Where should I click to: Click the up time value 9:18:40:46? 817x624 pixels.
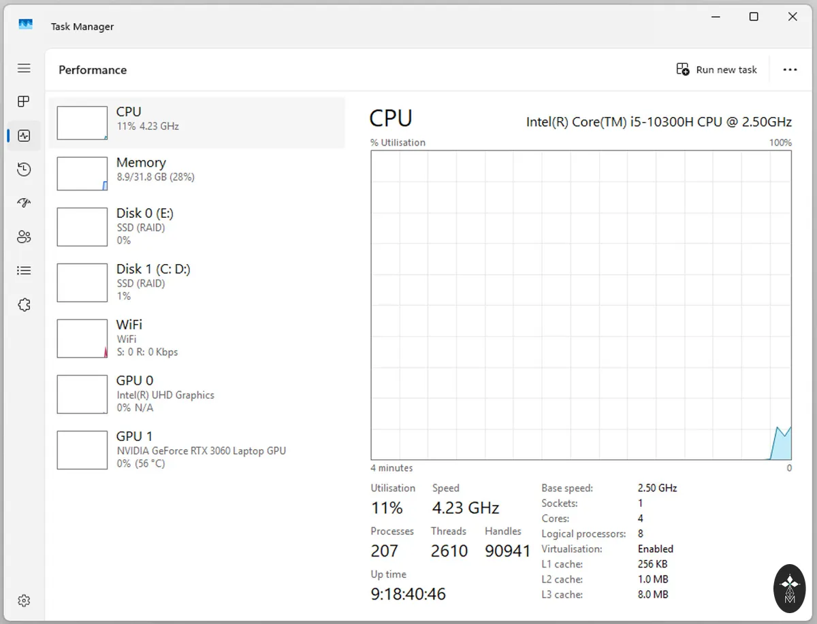click(x=408, y=594)
